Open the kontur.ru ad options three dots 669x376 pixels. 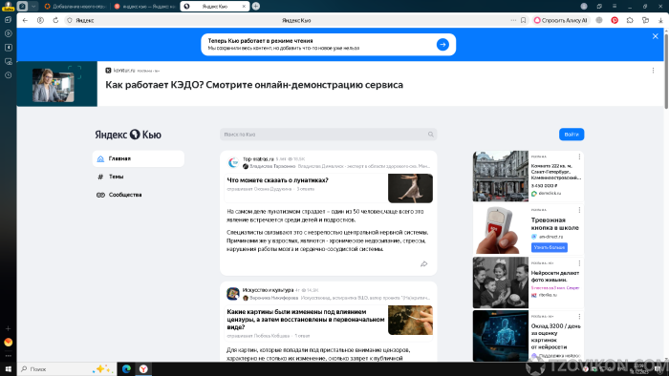click(653, 71)
